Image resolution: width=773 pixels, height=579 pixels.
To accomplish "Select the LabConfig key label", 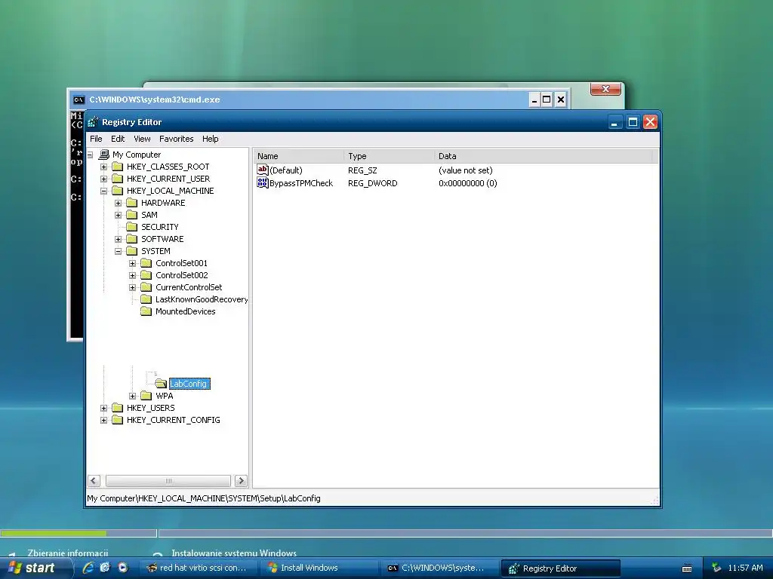I will [189, 384].
